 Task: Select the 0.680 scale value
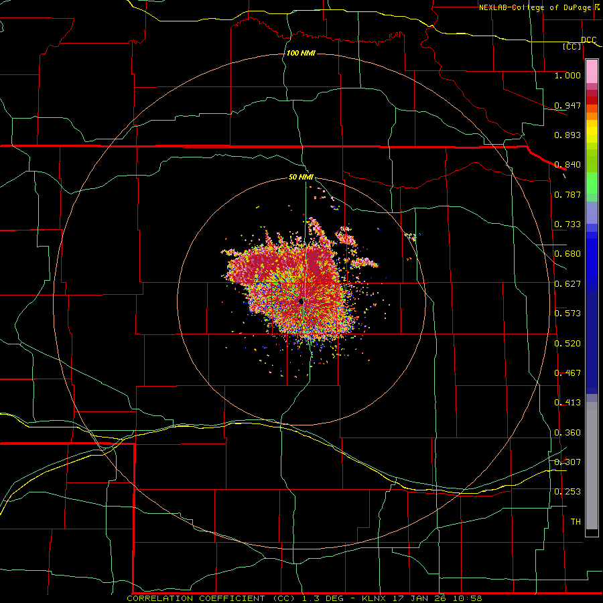tap(567, 254)
